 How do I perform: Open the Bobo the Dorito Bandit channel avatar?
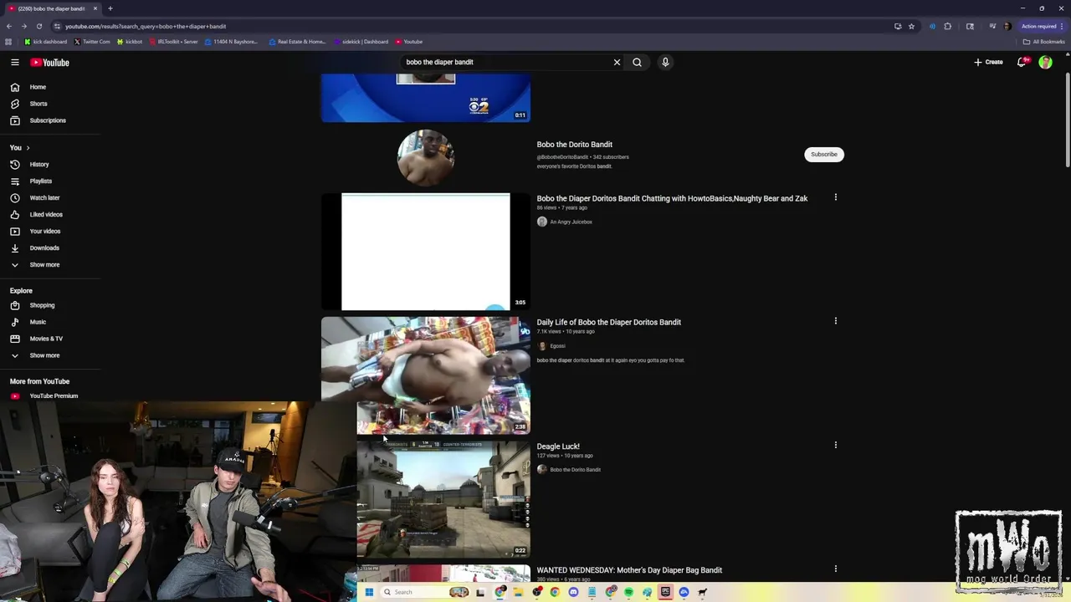click(426, 157)
